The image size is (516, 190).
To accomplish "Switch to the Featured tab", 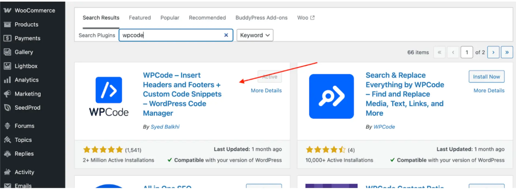I will click(x=140, y=18).
